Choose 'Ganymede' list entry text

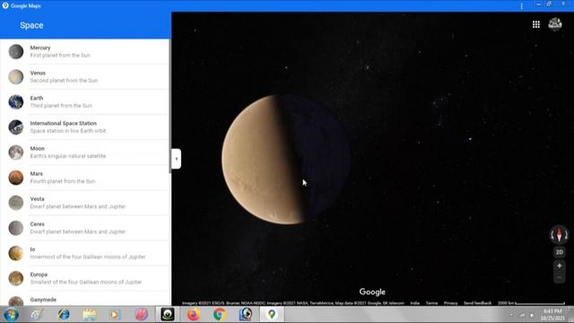(43, 300)
